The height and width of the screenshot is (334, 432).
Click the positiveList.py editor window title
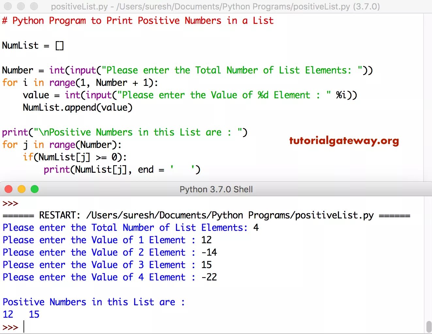pyautogui.click(x=216, y=7)
